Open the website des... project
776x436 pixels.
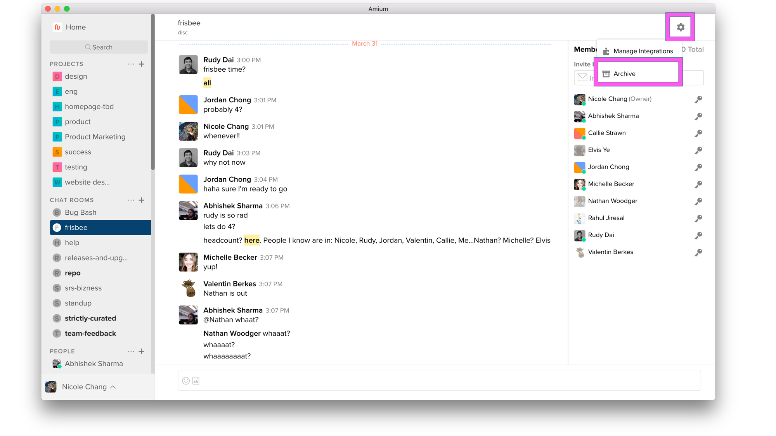pos(100,182)
